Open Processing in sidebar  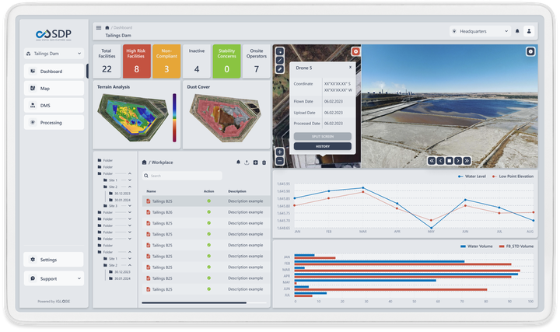[x=53, y=123]
